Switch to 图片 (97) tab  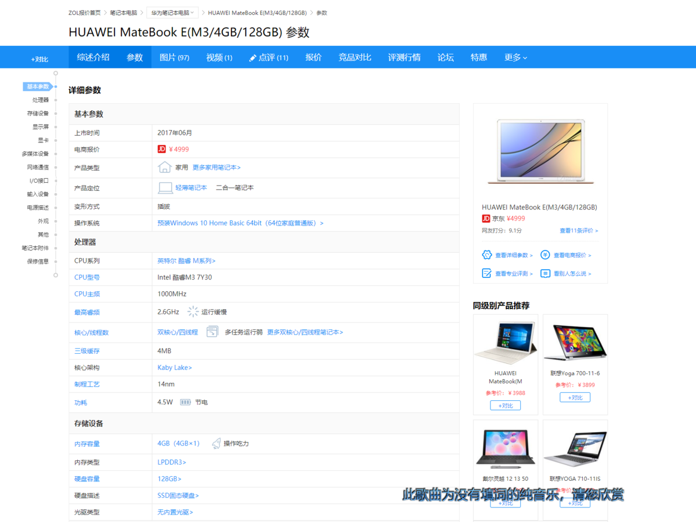click(175, 57)
